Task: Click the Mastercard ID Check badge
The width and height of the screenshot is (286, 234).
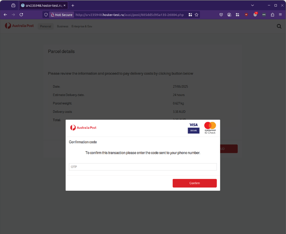Action: [210, 128]
